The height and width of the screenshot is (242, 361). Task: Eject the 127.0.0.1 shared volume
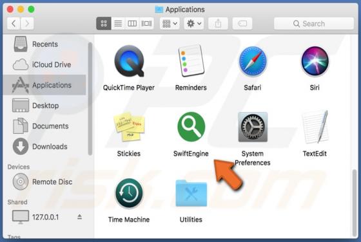(80, 217)
